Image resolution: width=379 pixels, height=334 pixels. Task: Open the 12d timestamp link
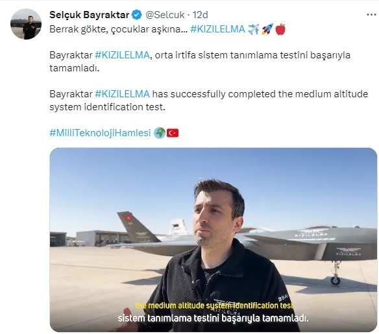pyautogui.click(x=200, y=15)
